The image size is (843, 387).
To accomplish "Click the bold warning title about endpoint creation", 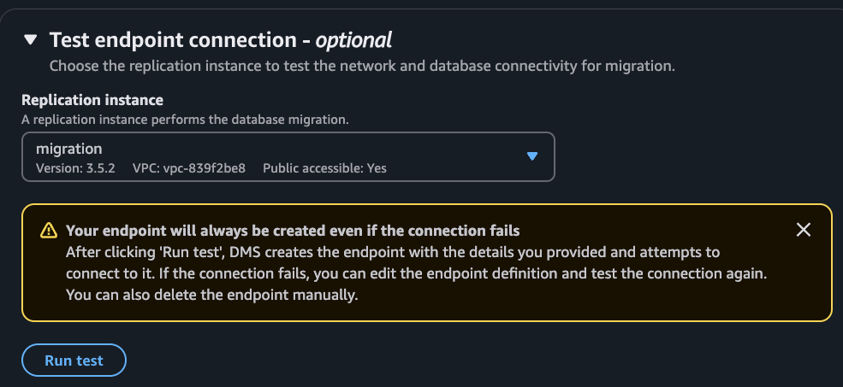I will (x=293, y=231).
